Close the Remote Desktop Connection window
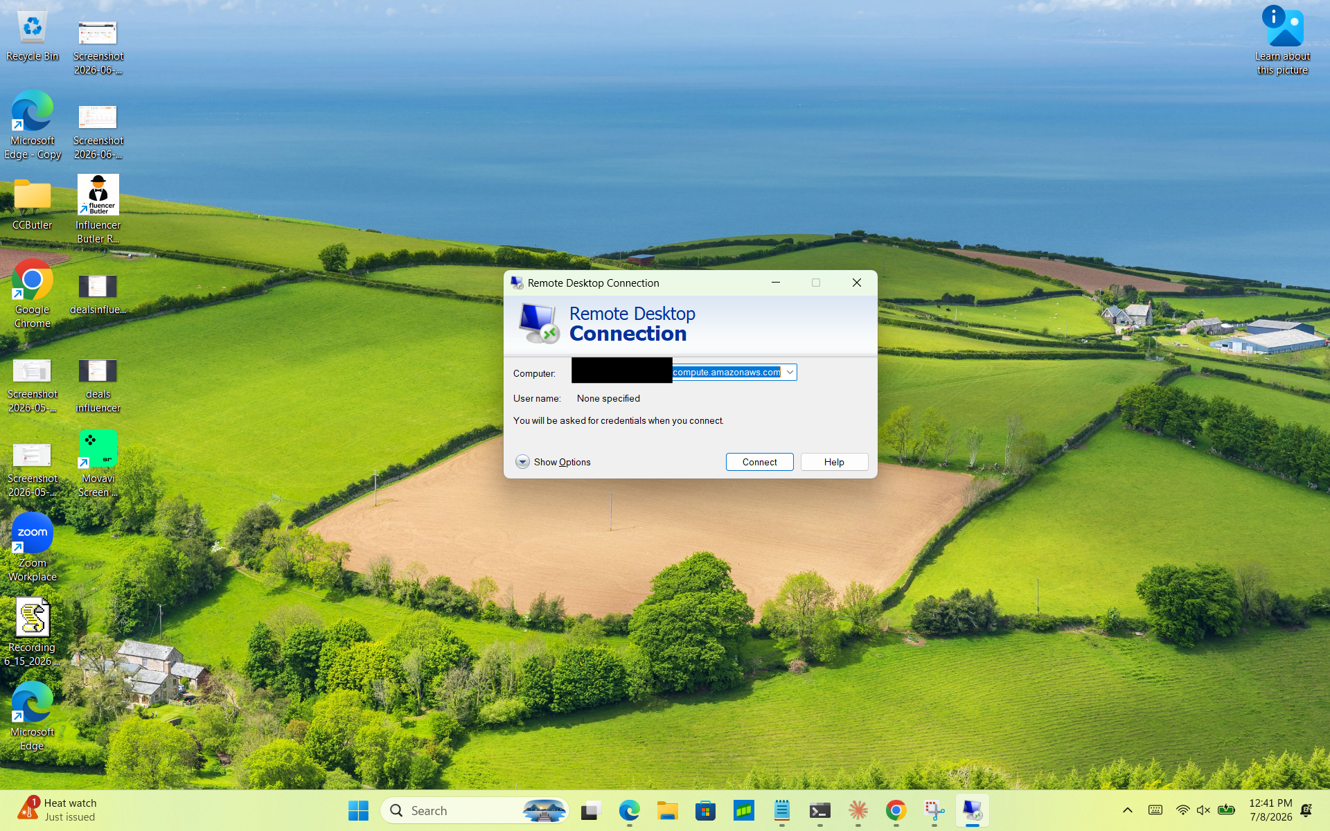 (x=857, y=283)
